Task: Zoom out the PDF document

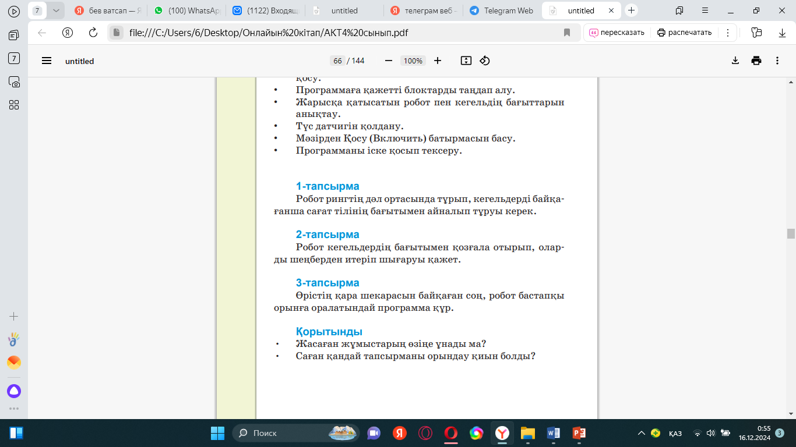Action: point(389,61)
